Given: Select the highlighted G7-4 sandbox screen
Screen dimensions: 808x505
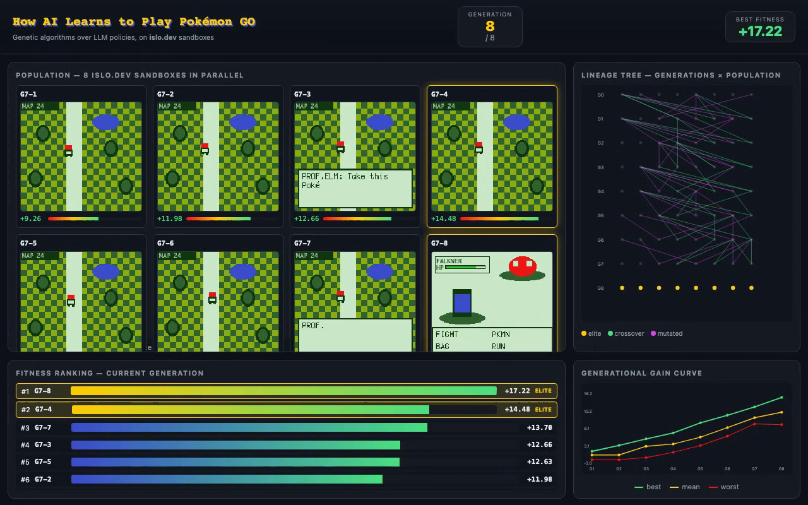Looking at the screenshot, I should click(x=492, y=157).
